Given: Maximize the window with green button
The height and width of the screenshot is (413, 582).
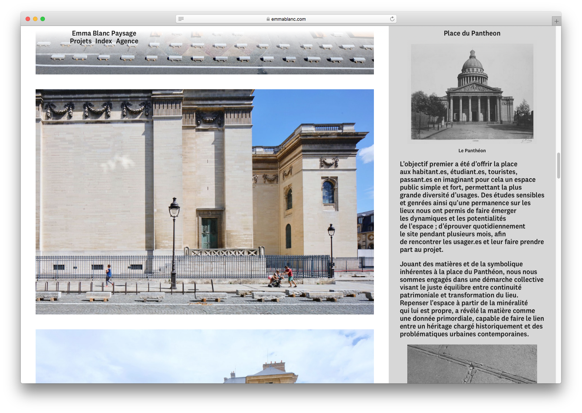Looking at the screenshot, I should [43, 19].
